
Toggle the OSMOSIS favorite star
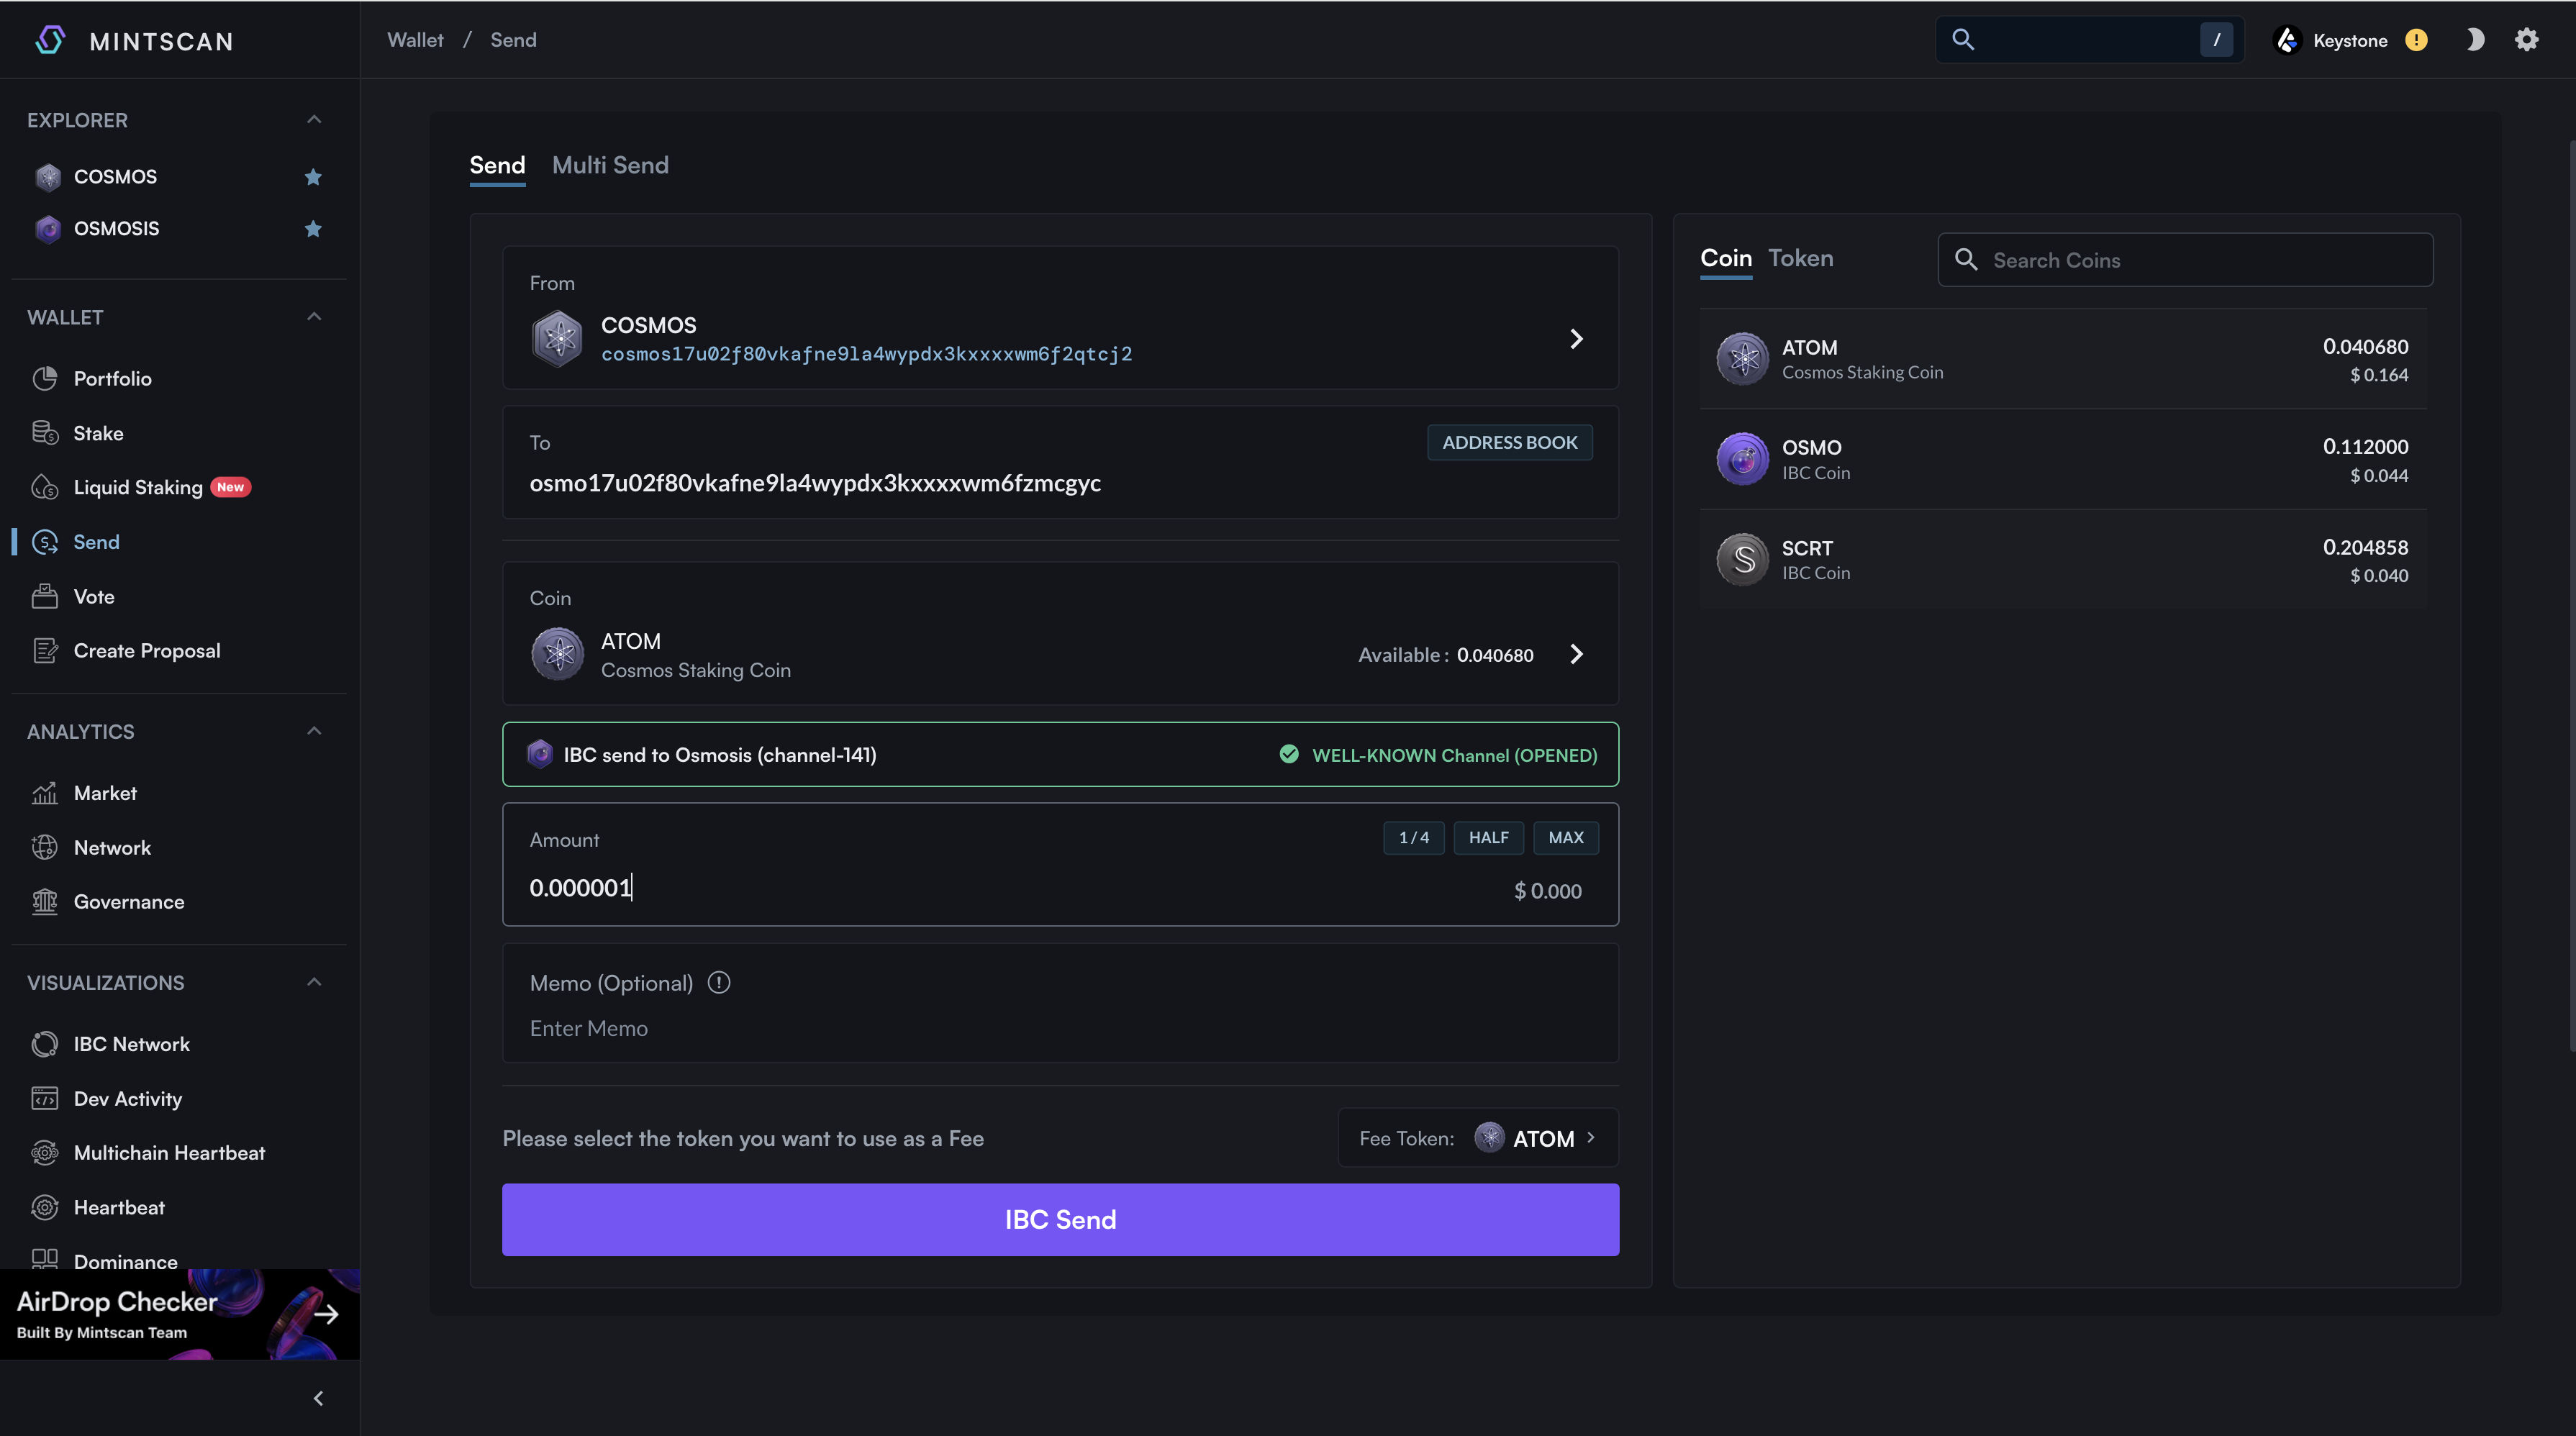click(x=313, y=229)
